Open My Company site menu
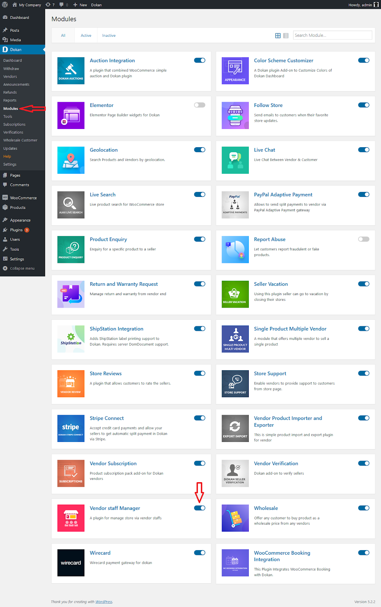381x607 pixels. click(x=27, y=5)
